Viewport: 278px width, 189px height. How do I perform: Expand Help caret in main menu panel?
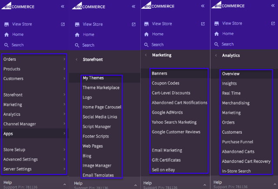(64, 185)
